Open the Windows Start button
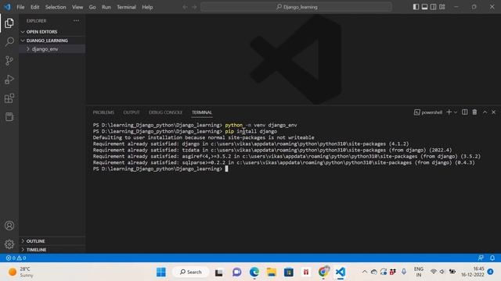The image size is (501, 281). pyautogui.click(x=161, y=272)
